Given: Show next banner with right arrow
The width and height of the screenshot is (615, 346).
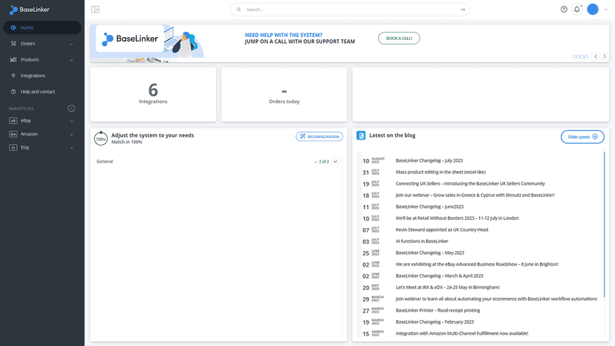Looking at the screenshot, I should click(x=605, y=56).
